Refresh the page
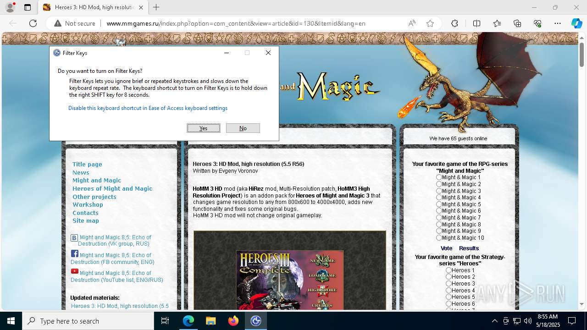587x330 pixels. [33, 23]
